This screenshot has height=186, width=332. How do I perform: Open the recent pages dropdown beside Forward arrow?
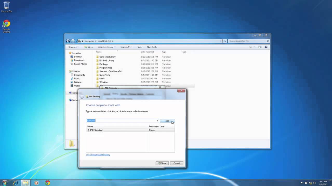[76, 41]
